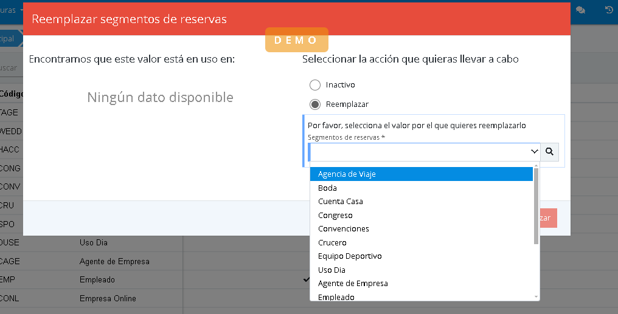
Task: Click the Segmentos de reservas input field
Action: [418, 152]
